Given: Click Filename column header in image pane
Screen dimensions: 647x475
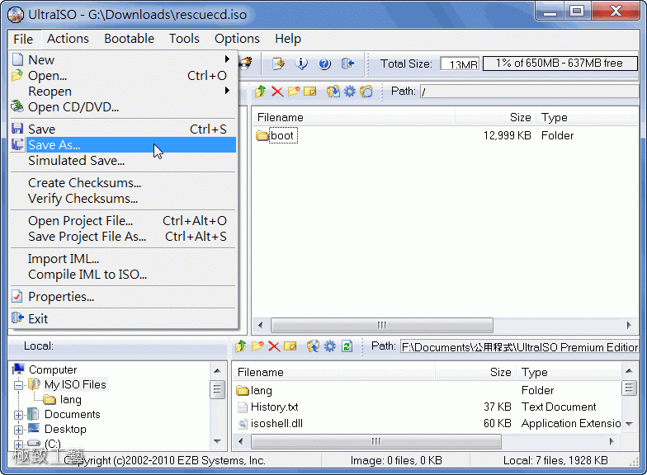Looking at the screenshot, I should [x=354, y=117].
